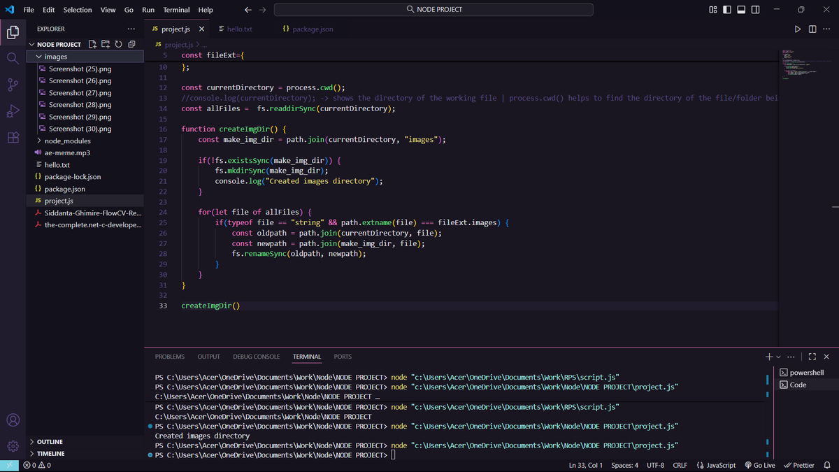Screen dimensions: 839x472
Task: Open the Selection menu
Action: 78,10
